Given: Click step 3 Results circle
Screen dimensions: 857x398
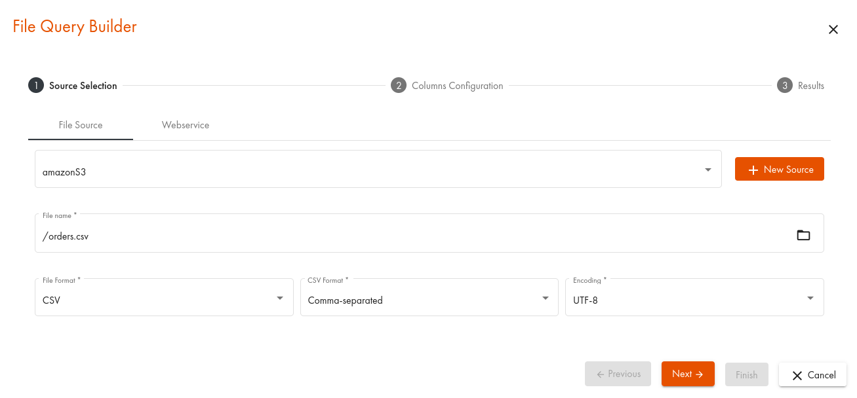Looking at the screenshot, I should click(784, 86).
